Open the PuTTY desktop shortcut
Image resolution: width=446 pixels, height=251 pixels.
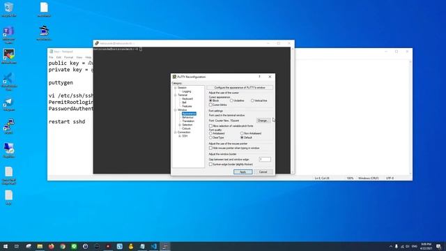coord(9,126)
